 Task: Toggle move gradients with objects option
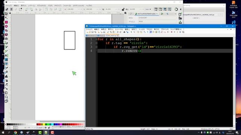tap(165, 9)
